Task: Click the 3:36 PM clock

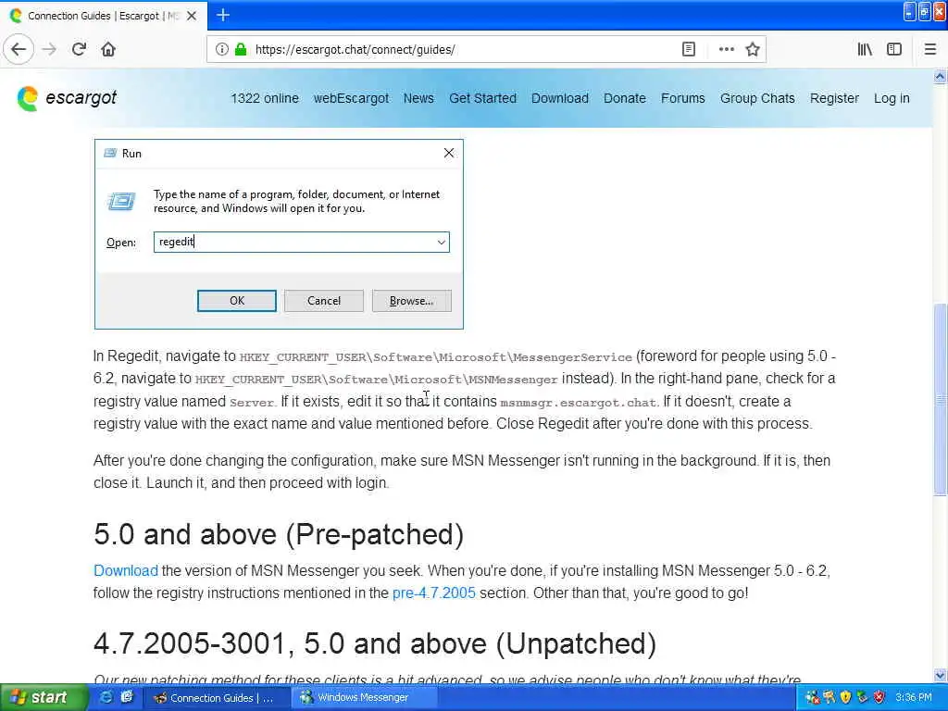Action: (914, 697)
